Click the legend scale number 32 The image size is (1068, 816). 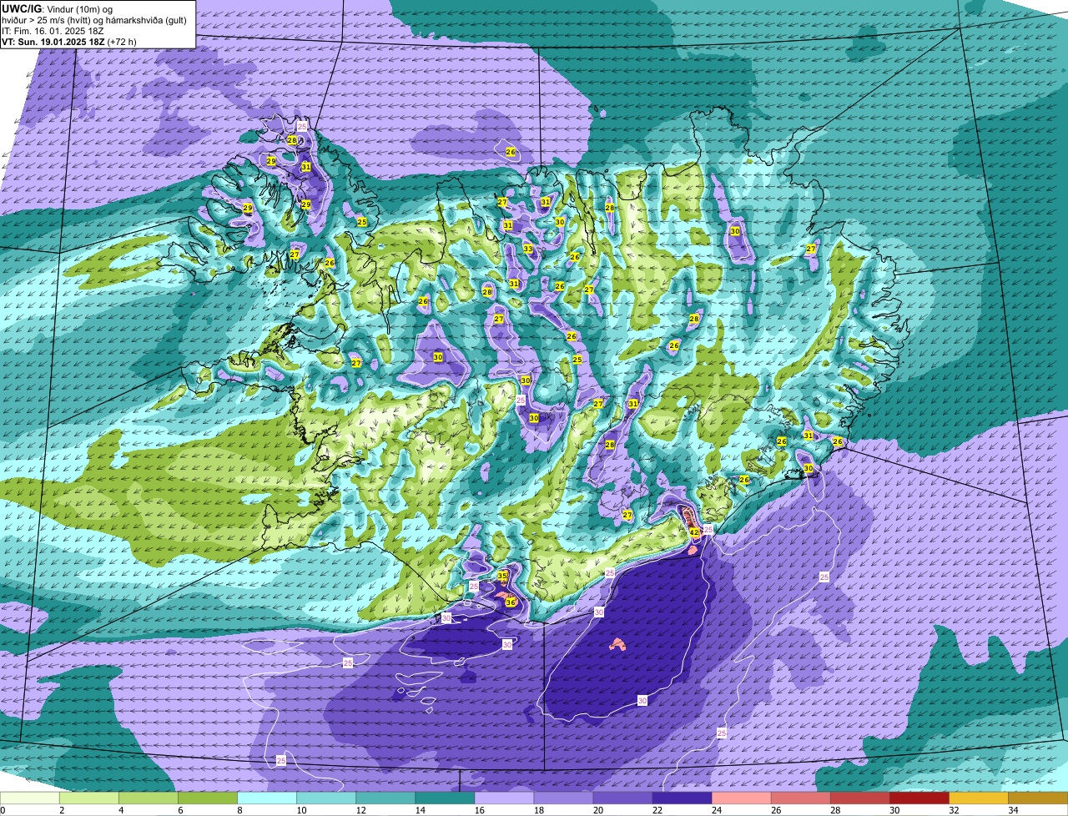pyautogui.click(x=954, y=810)
